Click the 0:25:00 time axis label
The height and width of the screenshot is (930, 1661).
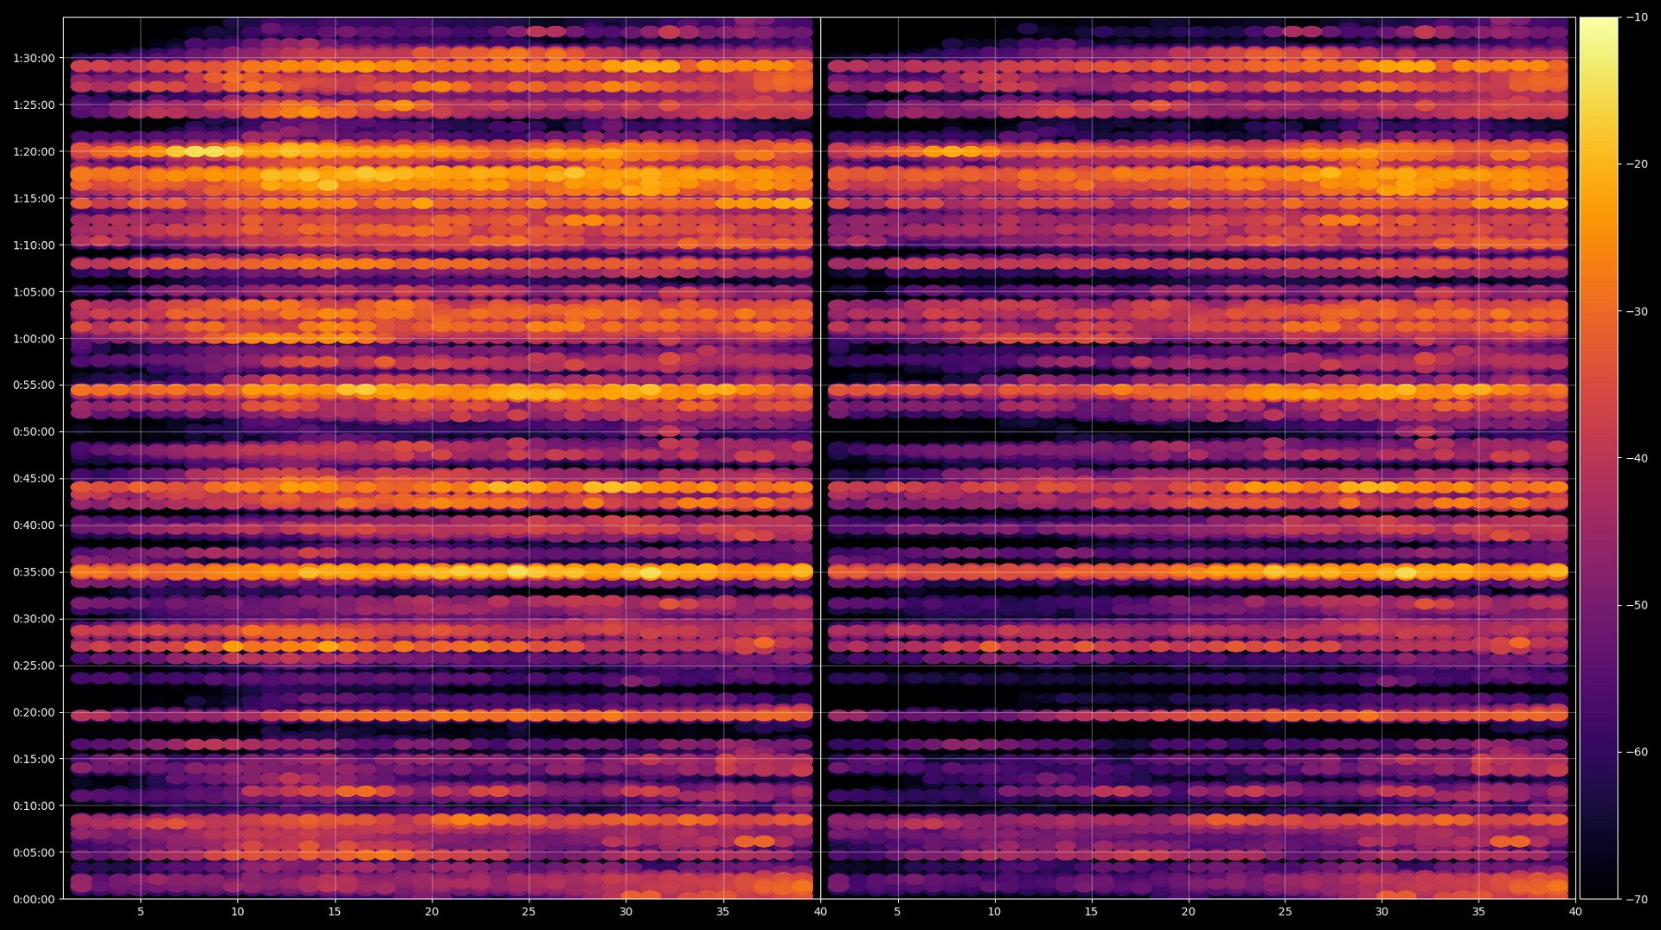click(x=34, y=666)
